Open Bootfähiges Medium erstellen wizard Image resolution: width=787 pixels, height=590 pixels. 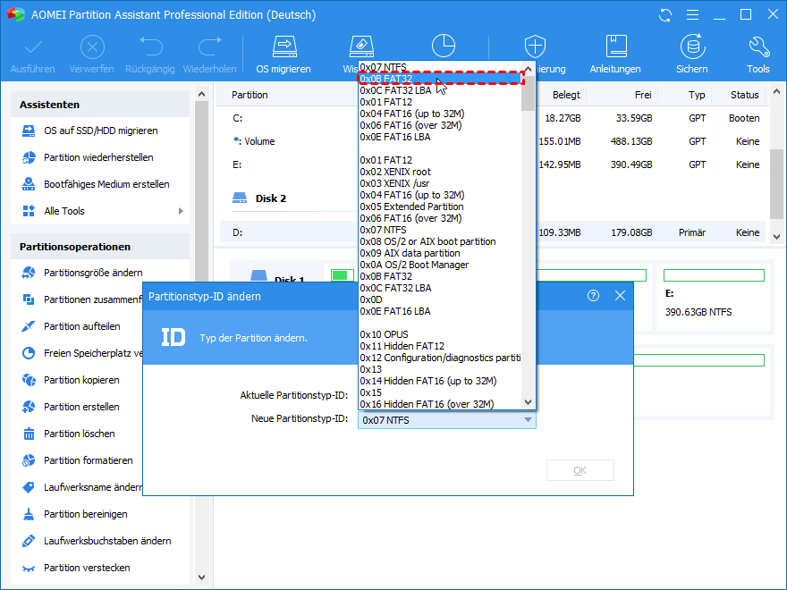(106, 184)
